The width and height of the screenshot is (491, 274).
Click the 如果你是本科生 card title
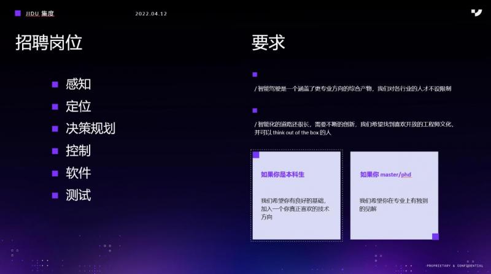[x=283, y=175]
